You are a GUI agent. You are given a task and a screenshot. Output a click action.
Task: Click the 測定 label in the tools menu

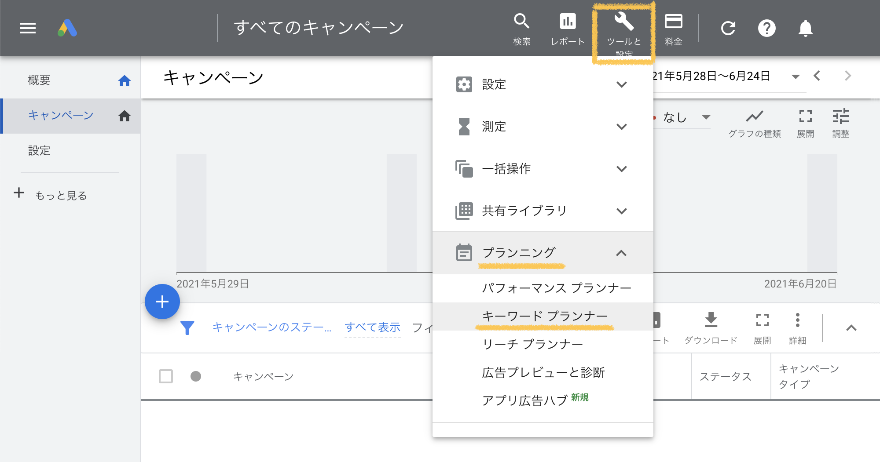click(494, 127)
